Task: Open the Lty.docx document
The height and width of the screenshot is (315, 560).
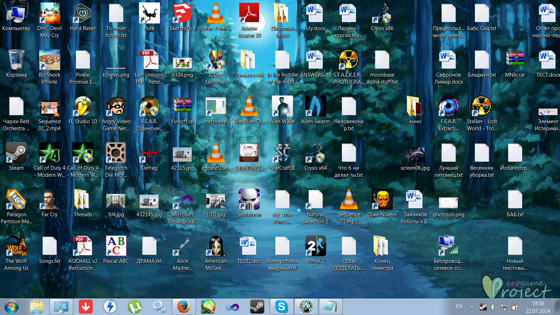Action: click(x=315, y=17)
